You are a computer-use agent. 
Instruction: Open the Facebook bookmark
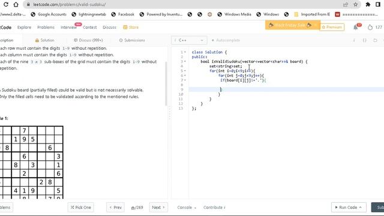pos(122,14)
